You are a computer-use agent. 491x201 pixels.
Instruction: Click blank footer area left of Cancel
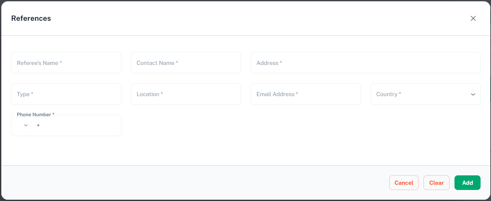[196, 183]
